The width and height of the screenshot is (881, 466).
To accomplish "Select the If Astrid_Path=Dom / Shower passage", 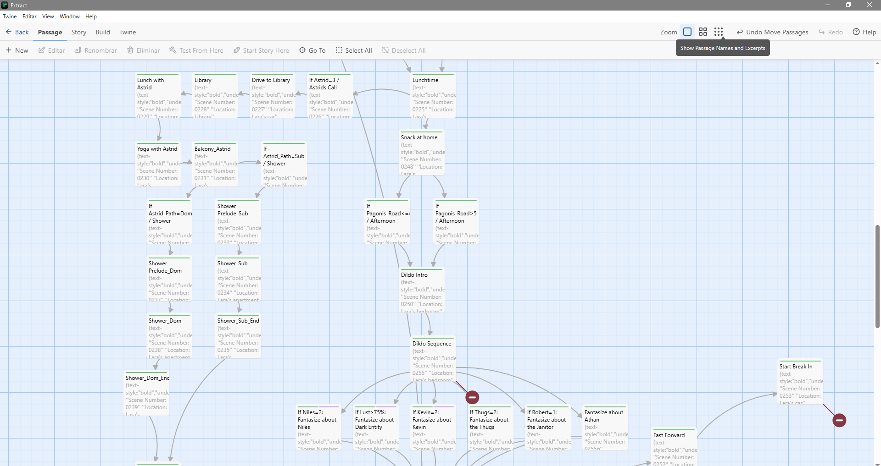I will tap(169, 221).
